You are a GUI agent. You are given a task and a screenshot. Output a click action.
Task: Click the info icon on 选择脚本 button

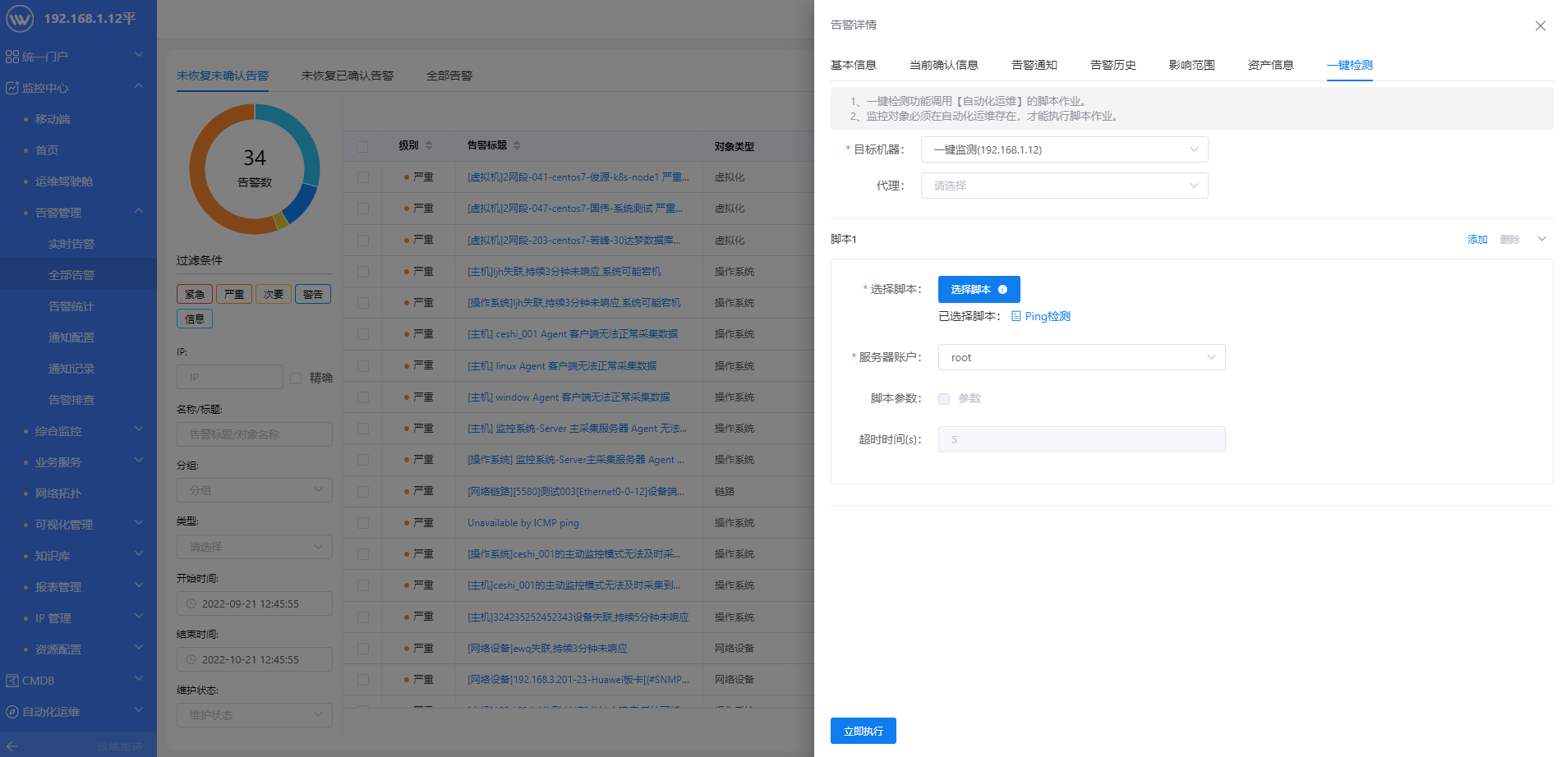(1002, 290)
